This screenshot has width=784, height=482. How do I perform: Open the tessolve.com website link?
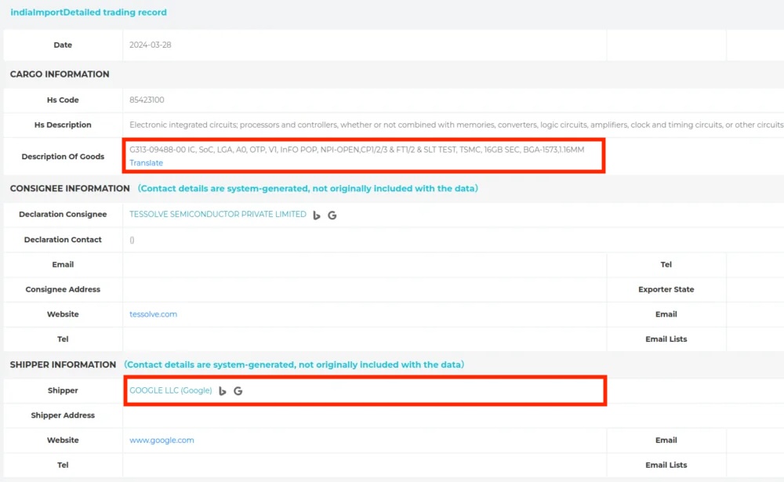point(153,314)
